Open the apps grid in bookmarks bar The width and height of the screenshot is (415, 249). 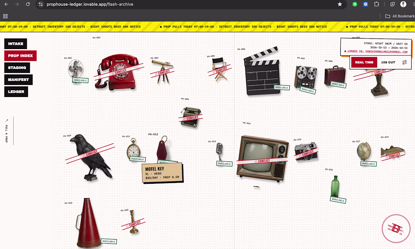[5, 16]
